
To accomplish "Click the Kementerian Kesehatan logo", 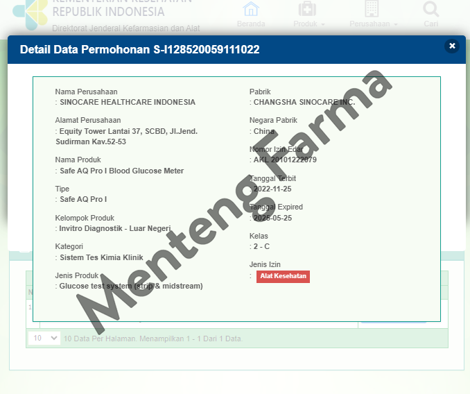I will tap(31, 14).
